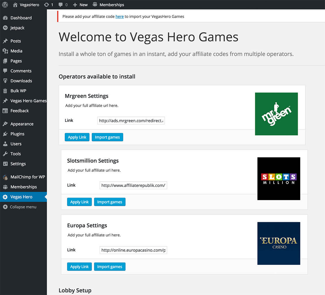Click the Users person icon

pos(5,144)
